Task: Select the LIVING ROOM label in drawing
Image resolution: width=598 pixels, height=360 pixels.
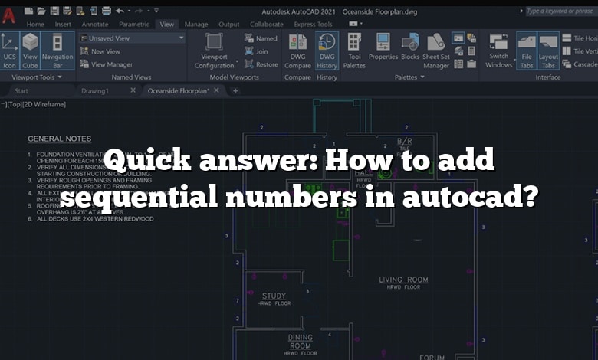Action: [x=403, y=280]
